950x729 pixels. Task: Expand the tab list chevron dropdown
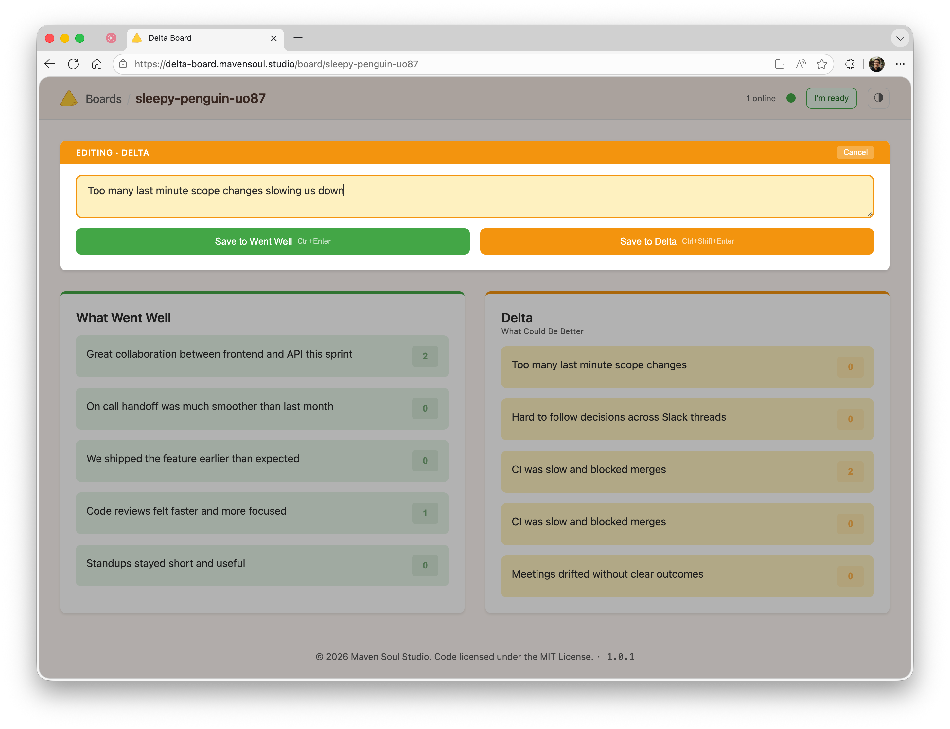[x=900, y=38]
